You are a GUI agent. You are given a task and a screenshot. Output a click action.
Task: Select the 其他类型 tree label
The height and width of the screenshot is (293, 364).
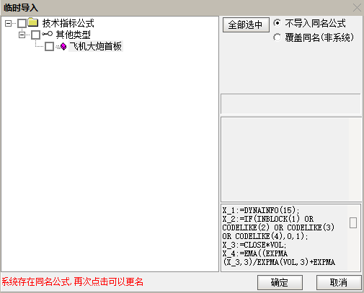[x=73, y=35]
